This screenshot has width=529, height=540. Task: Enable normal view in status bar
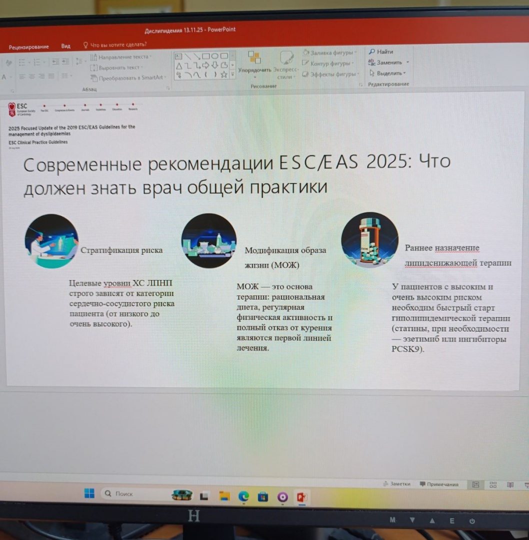[x=475, y=484]
